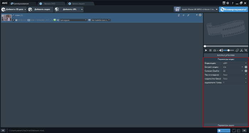
Task: Open gear settings beside Битрейт видео
Action: (x=246, y=67)
